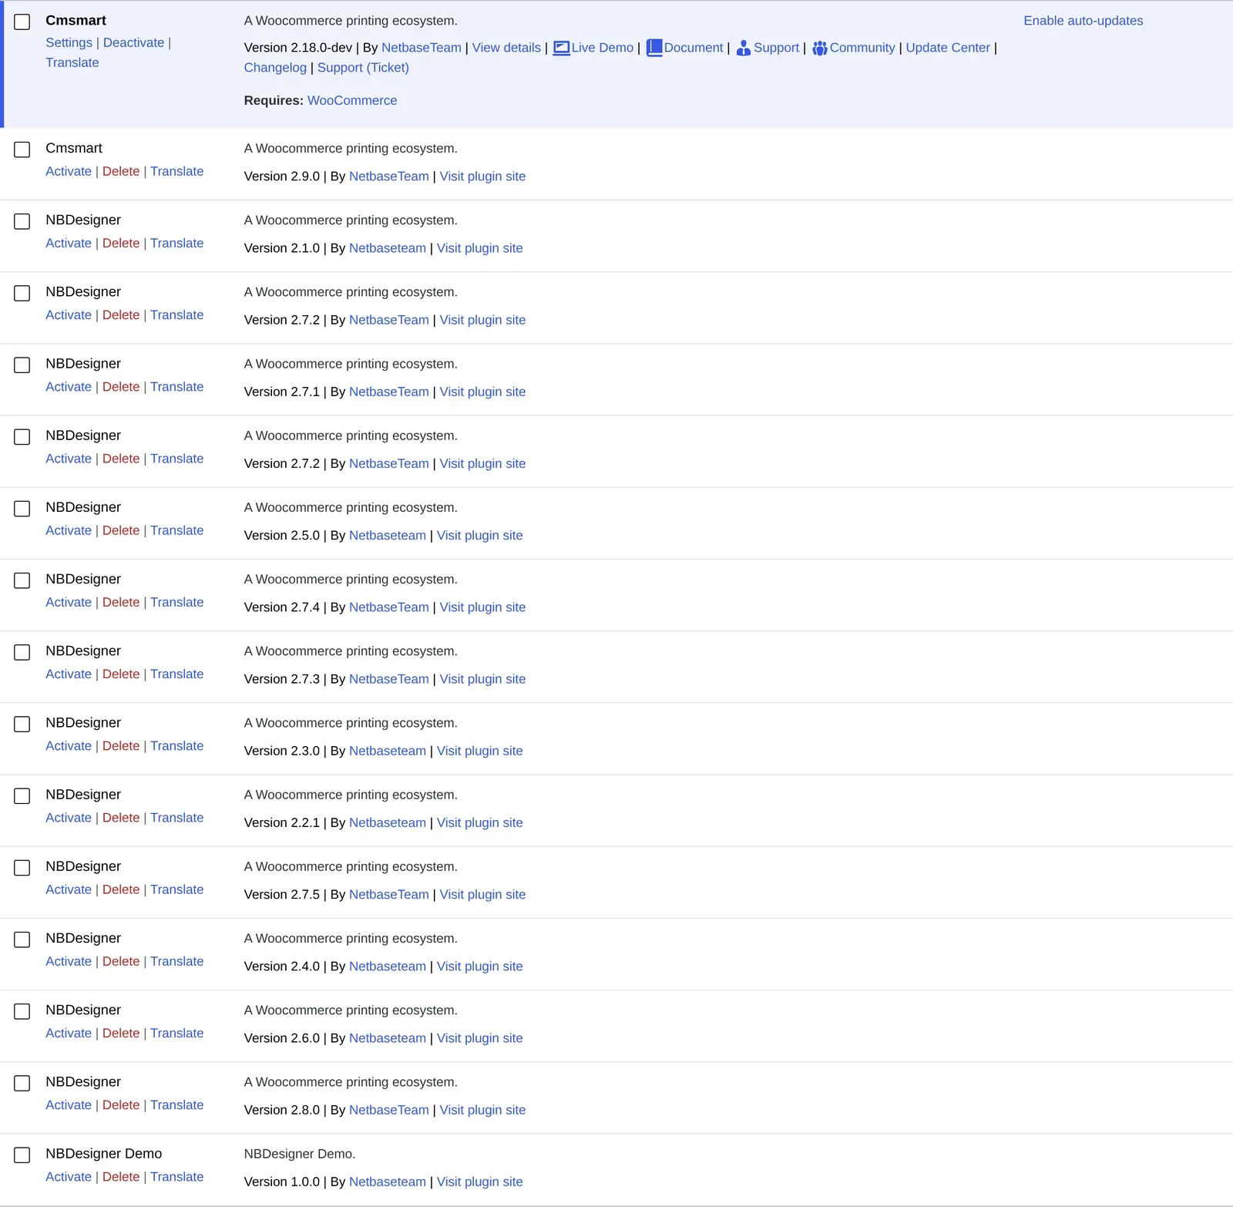Visit plugin site for NBDesigner 2.4.0
Screen dimensions: 1233x1207
pos(479,967)
